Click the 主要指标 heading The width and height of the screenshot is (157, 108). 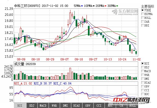(x=147, y=6)
